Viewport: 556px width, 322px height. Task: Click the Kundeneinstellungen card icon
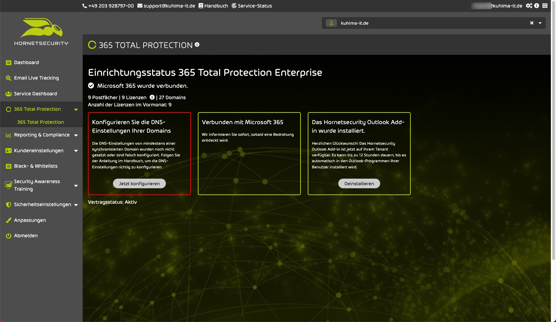pos(9,151)
